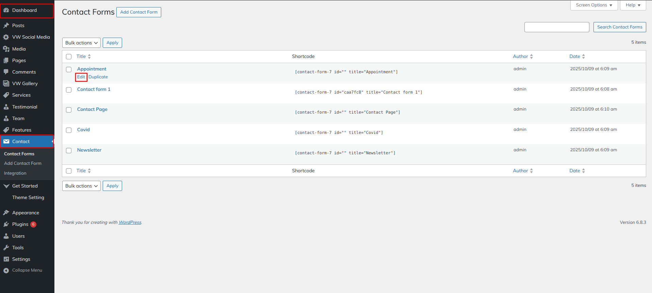Click the Dashboard gauge icon in sidebar
The image size is (652, 293).
[6, 10]
